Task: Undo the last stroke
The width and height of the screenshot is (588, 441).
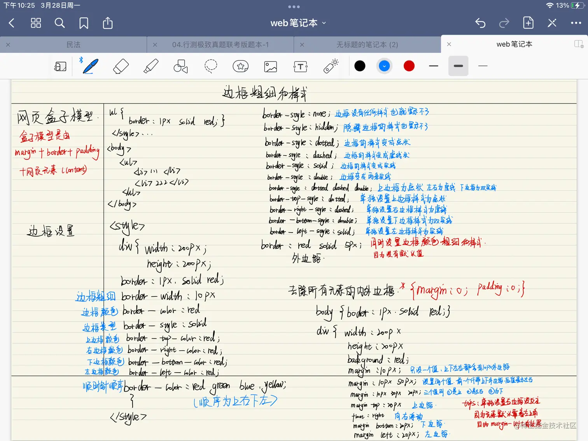Action: coord(480,23)
